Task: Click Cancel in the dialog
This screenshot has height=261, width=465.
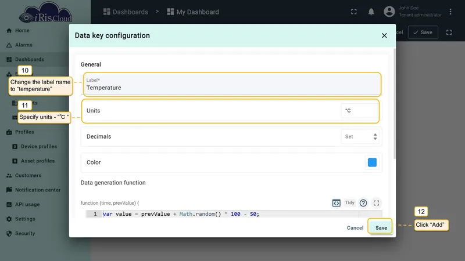Action: 355,228
